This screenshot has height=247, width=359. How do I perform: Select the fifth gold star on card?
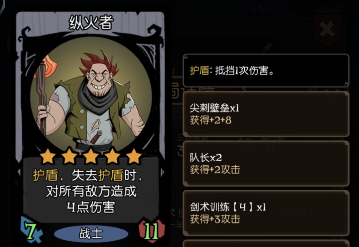(134, 156)
